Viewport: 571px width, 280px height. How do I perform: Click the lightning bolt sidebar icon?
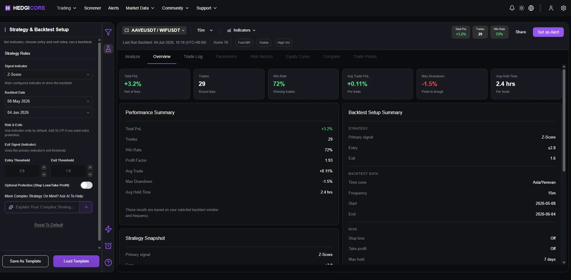(x=108, y=229)
